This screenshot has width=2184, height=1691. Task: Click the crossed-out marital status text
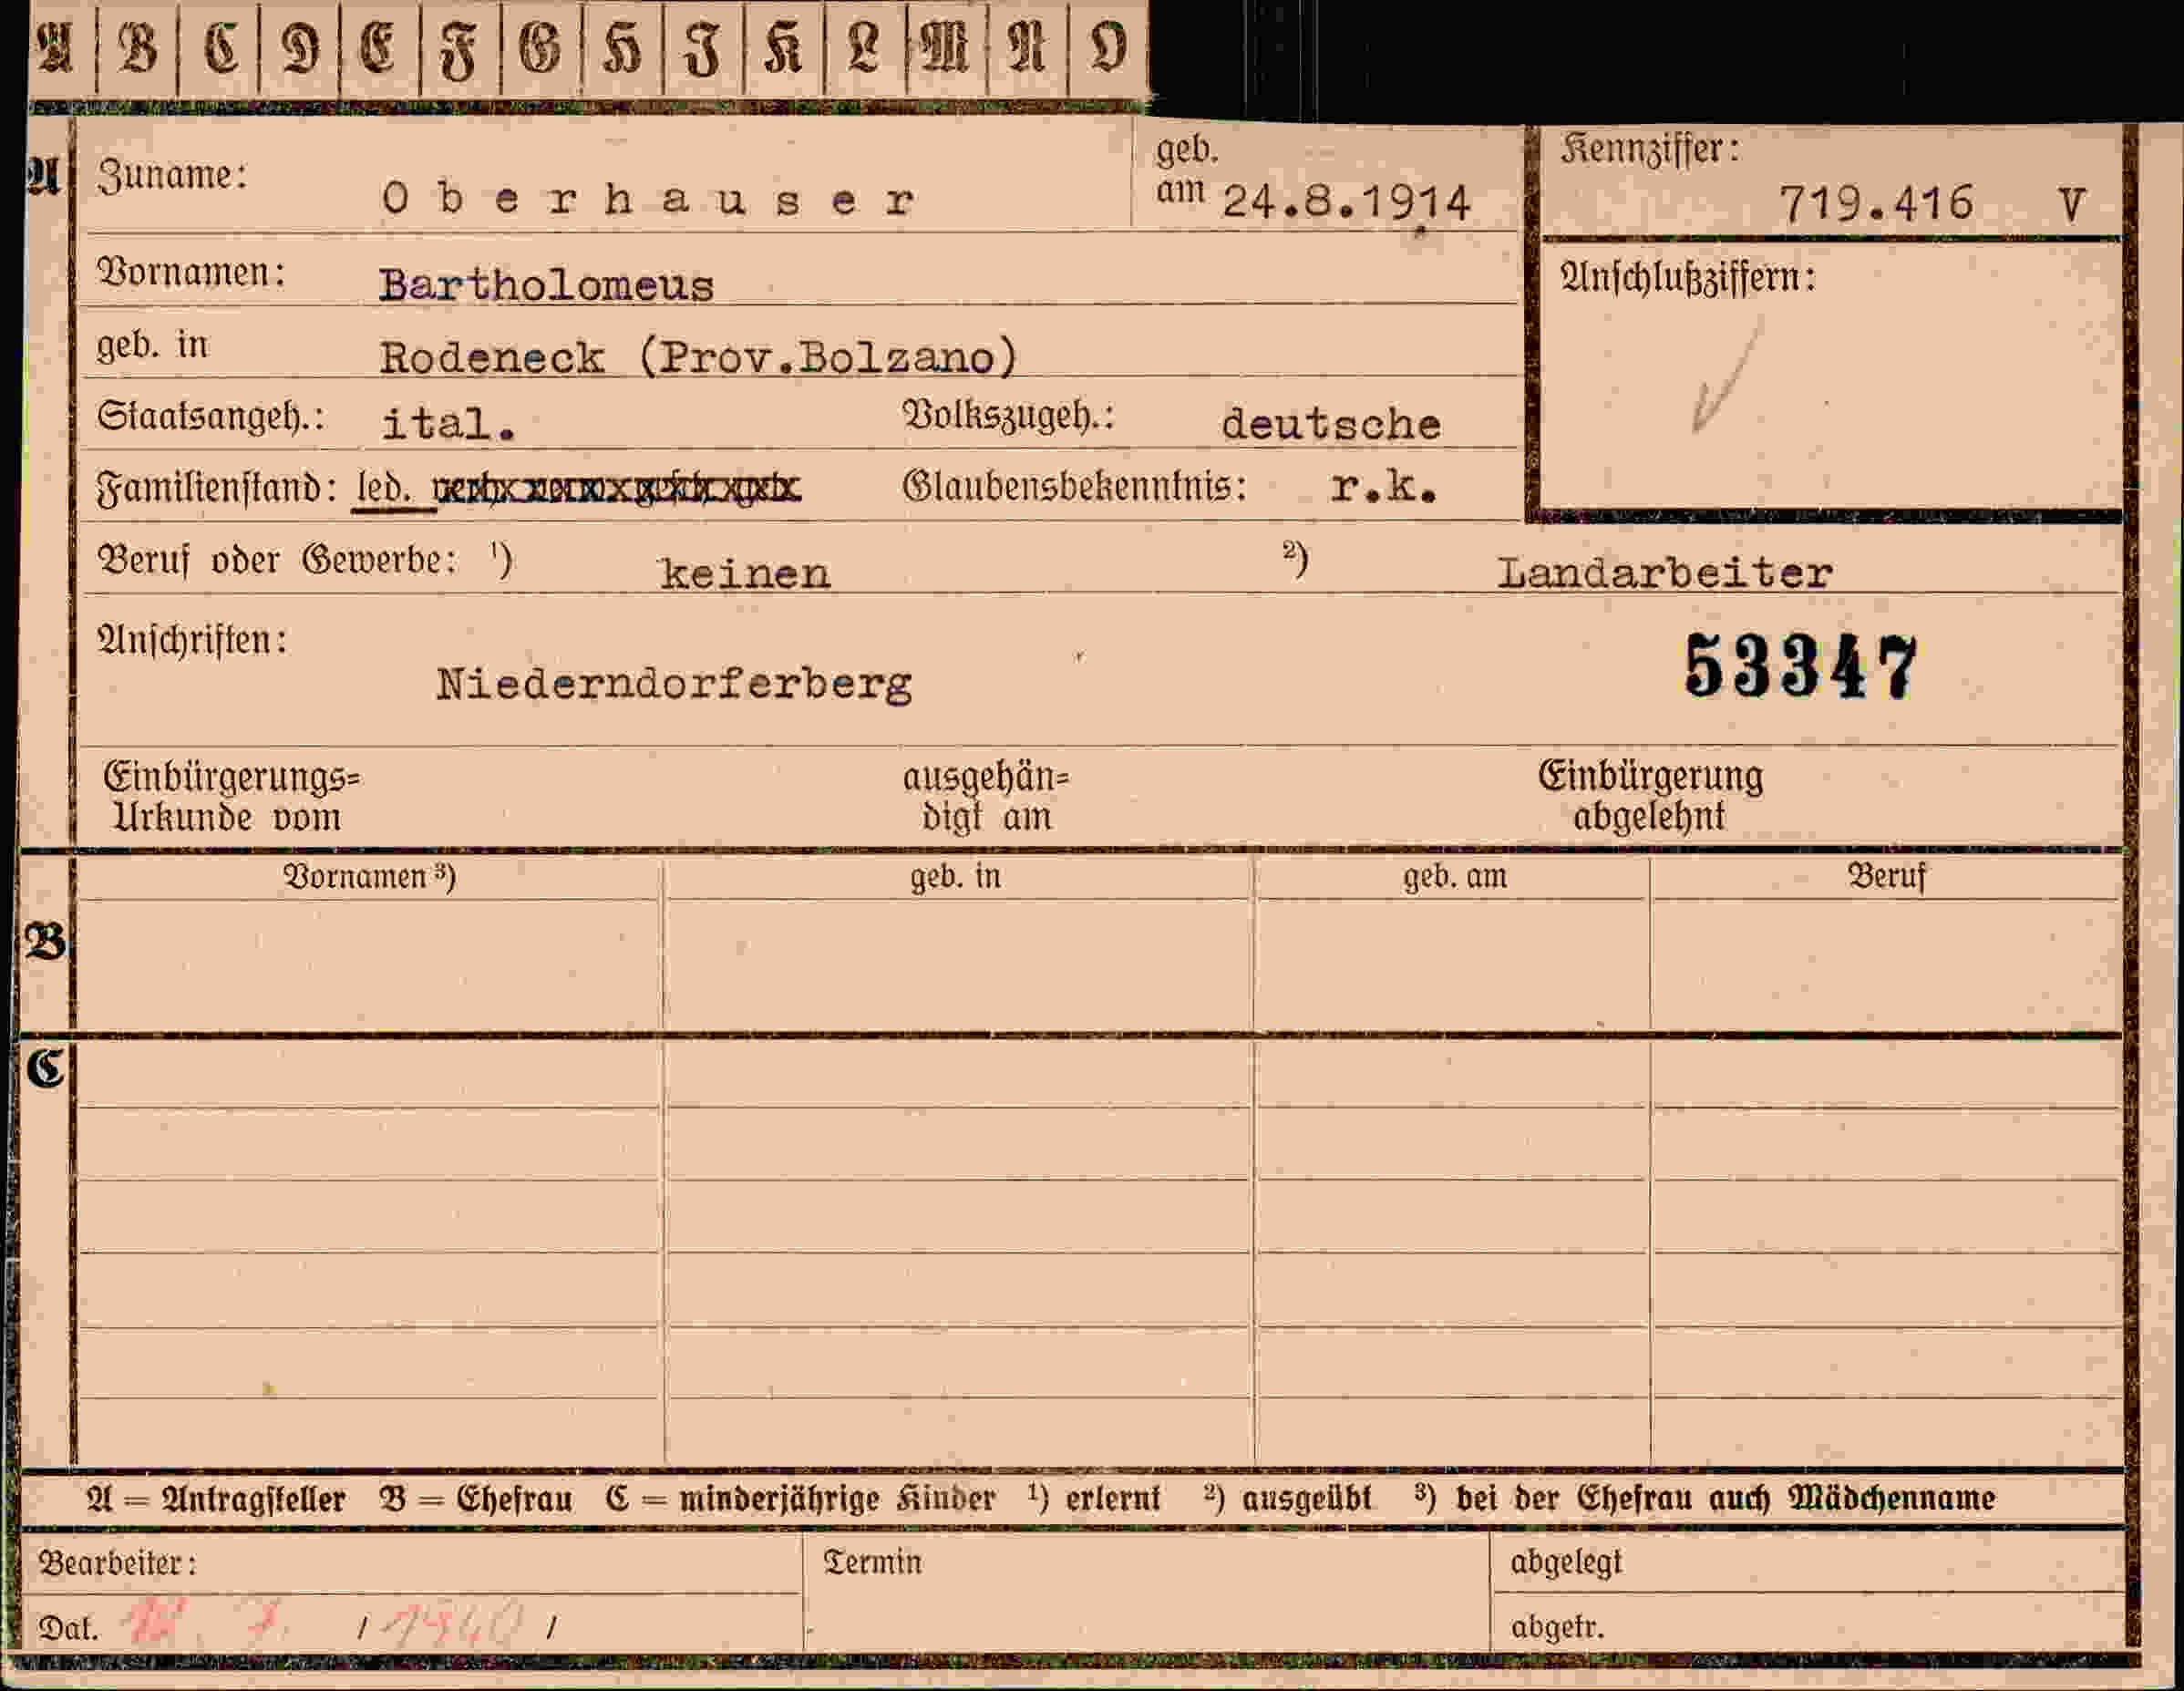coord(616,489)
